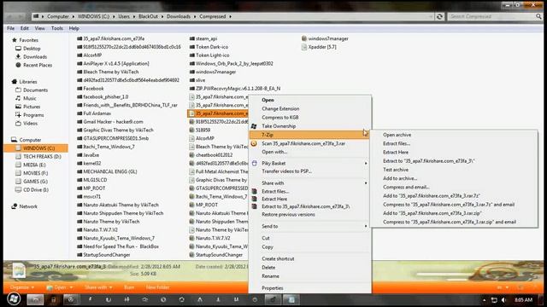Open Organize dropdown in toolbar
This screenshot has width=547, height=307.
(22, 287)
